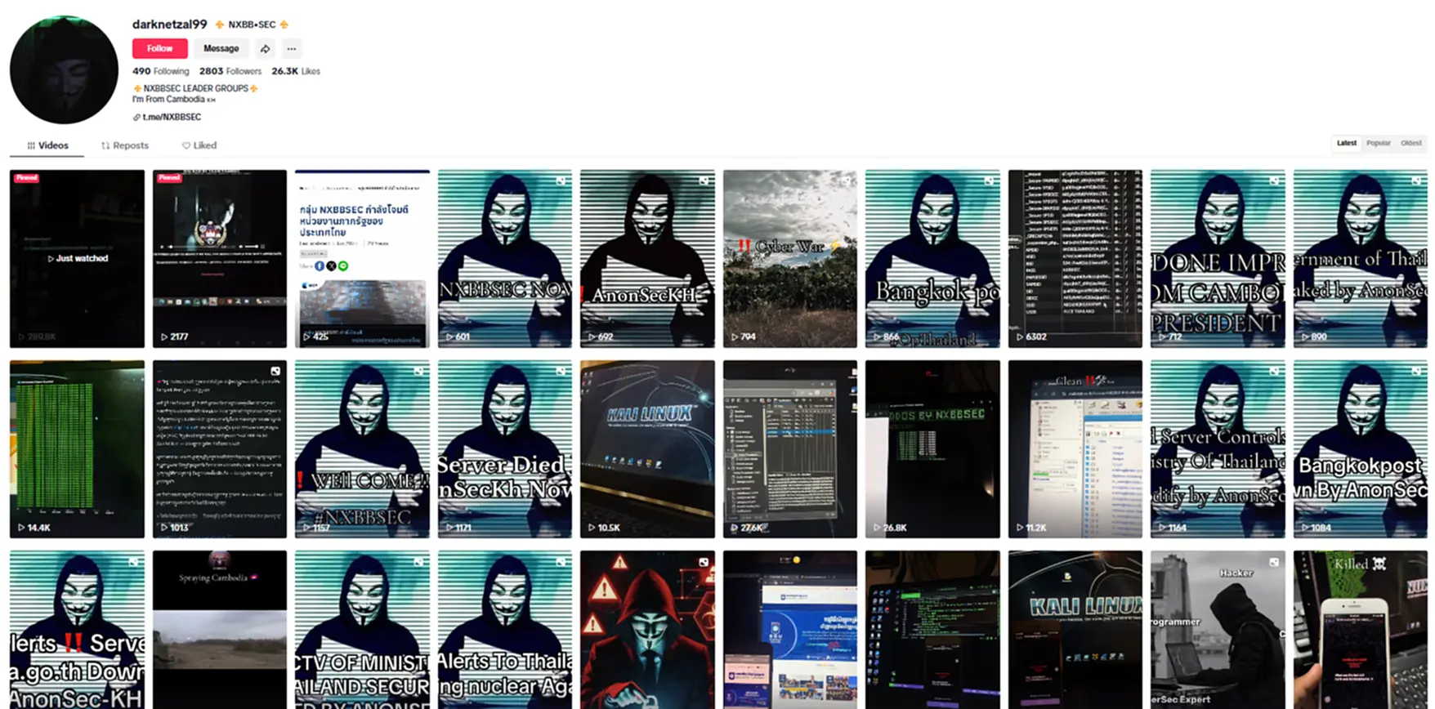Open the DDOS BY NXBBSEC video

click(x=932, y=449)
